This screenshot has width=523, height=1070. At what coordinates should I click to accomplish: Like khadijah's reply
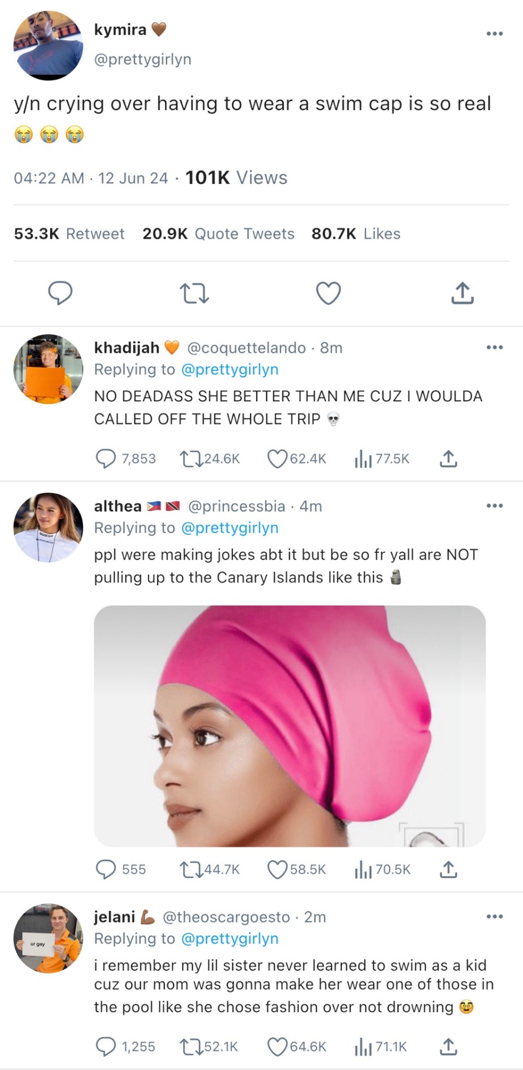click(277, 459)
